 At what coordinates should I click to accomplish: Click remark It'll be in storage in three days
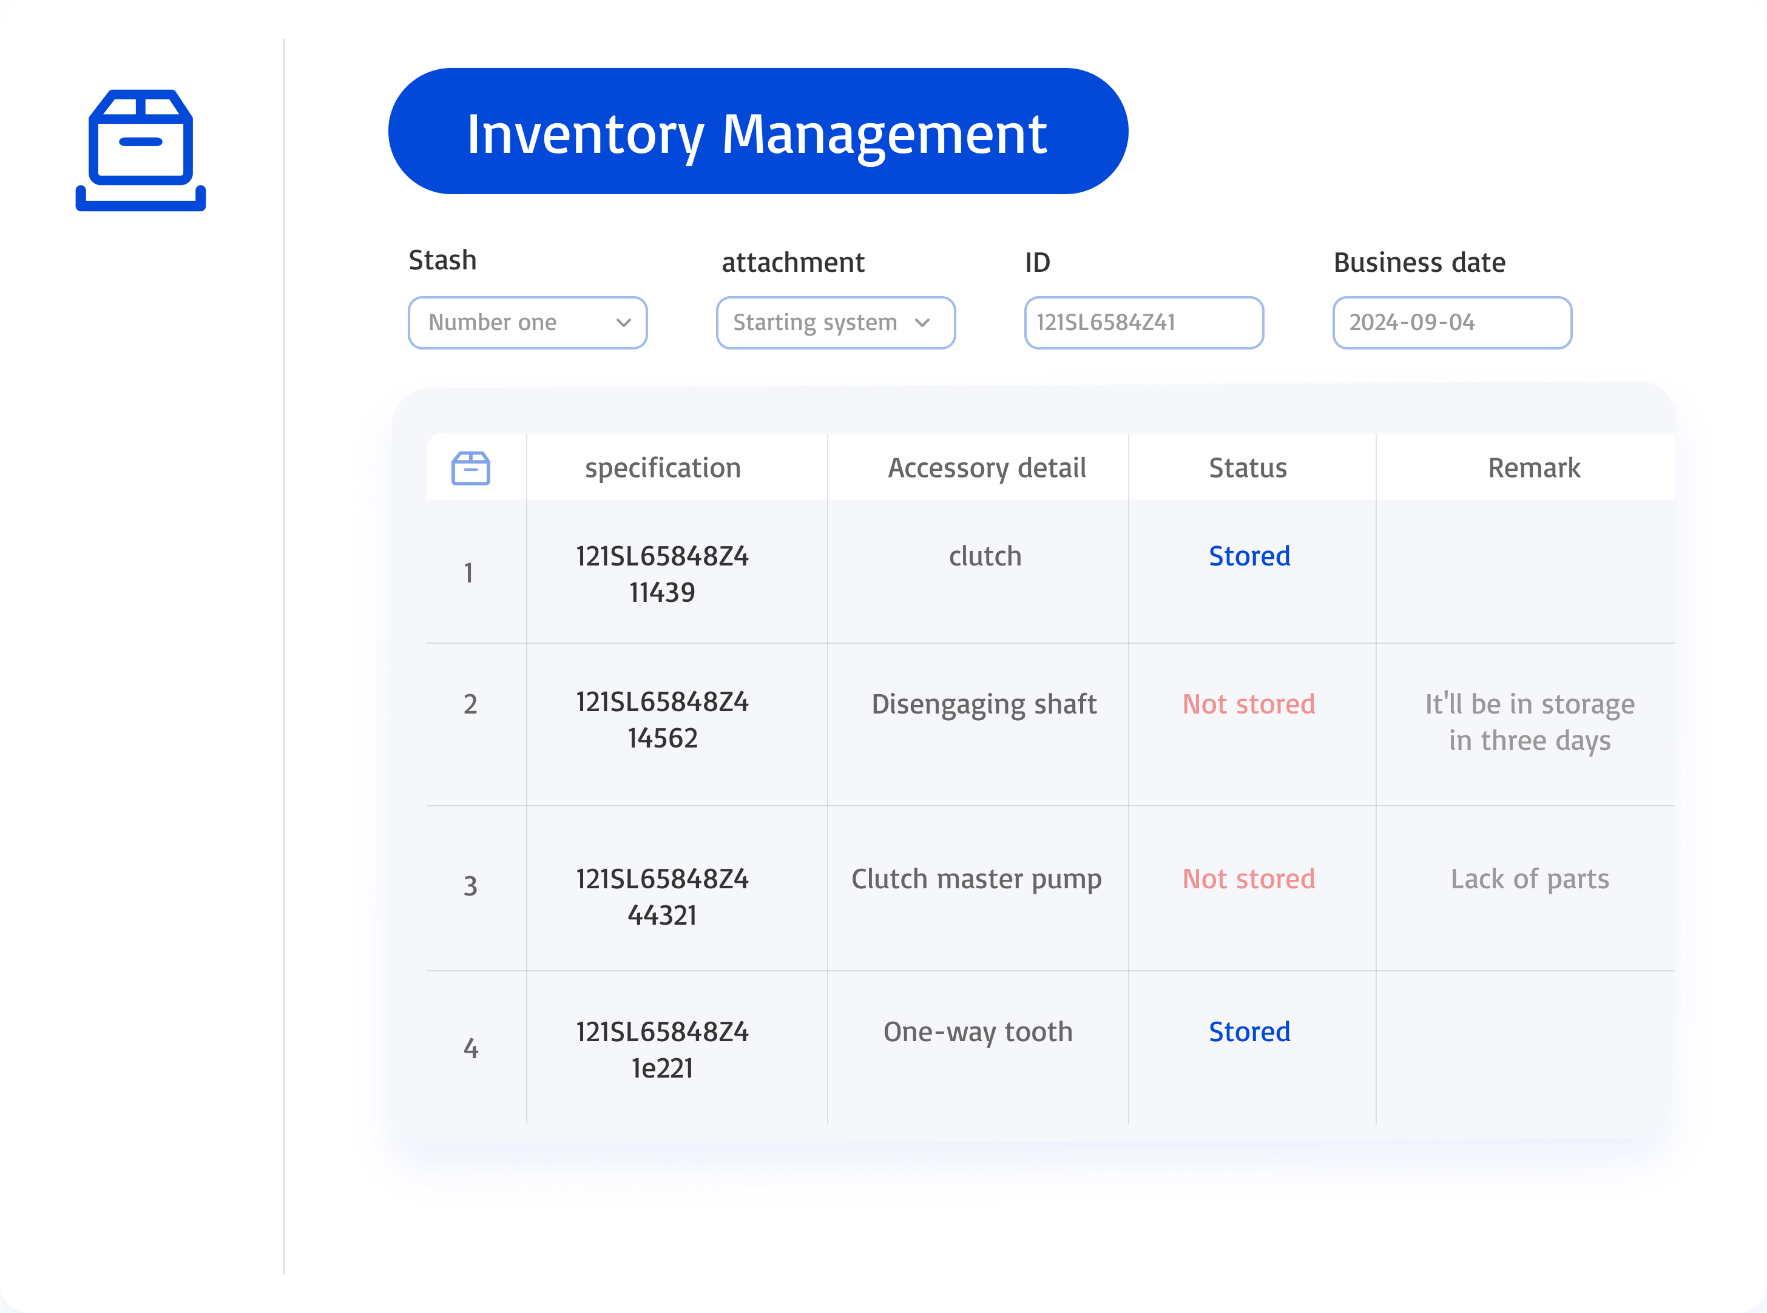click(x=1530, y=723)
